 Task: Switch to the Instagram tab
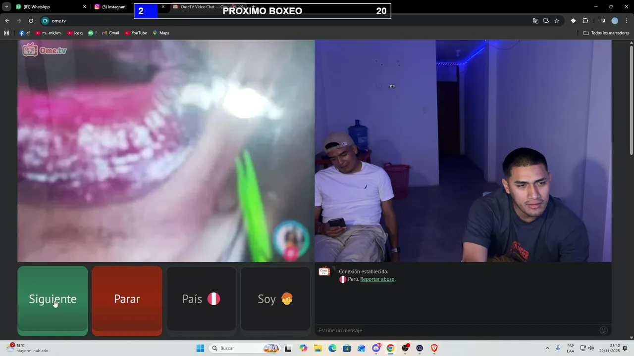(113, 7)
